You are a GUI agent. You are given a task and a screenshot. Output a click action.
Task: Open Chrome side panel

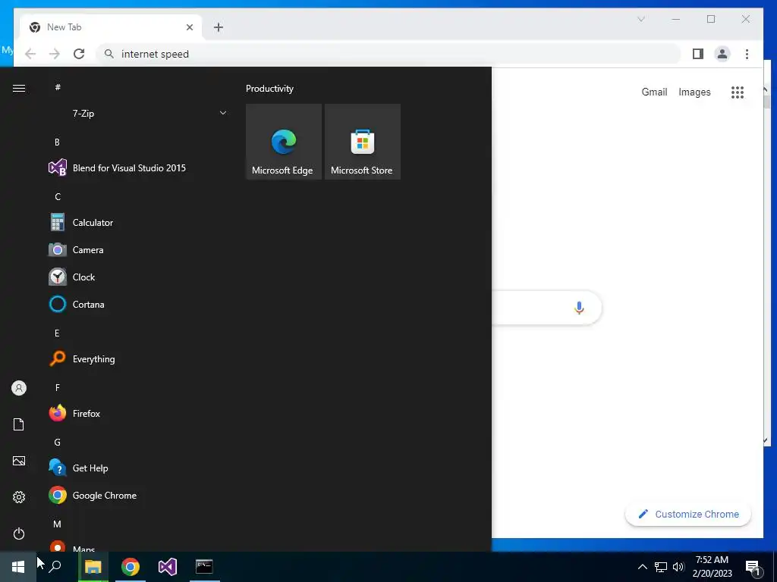coord(698,54)
